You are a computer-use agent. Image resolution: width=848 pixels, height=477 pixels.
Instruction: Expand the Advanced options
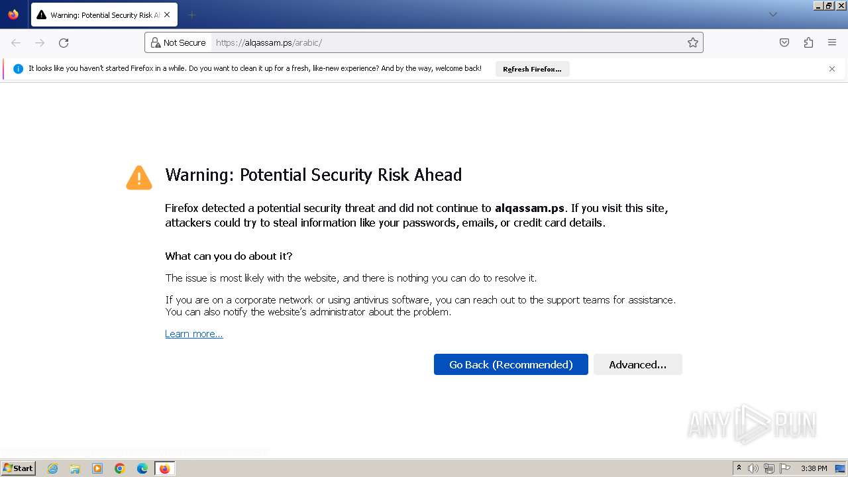coord(637,364)
